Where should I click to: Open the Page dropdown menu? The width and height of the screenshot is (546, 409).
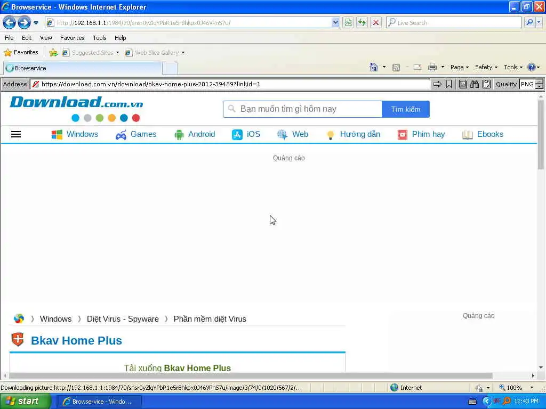(x=459, y=67)
